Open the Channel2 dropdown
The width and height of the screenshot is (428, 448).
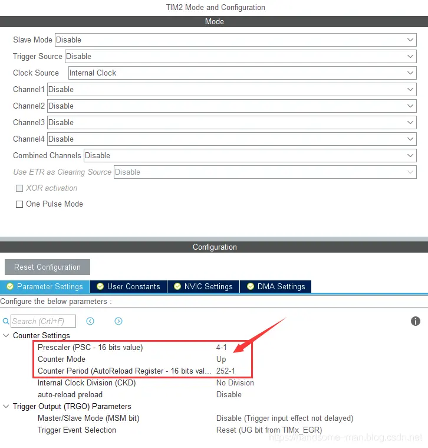232,106
